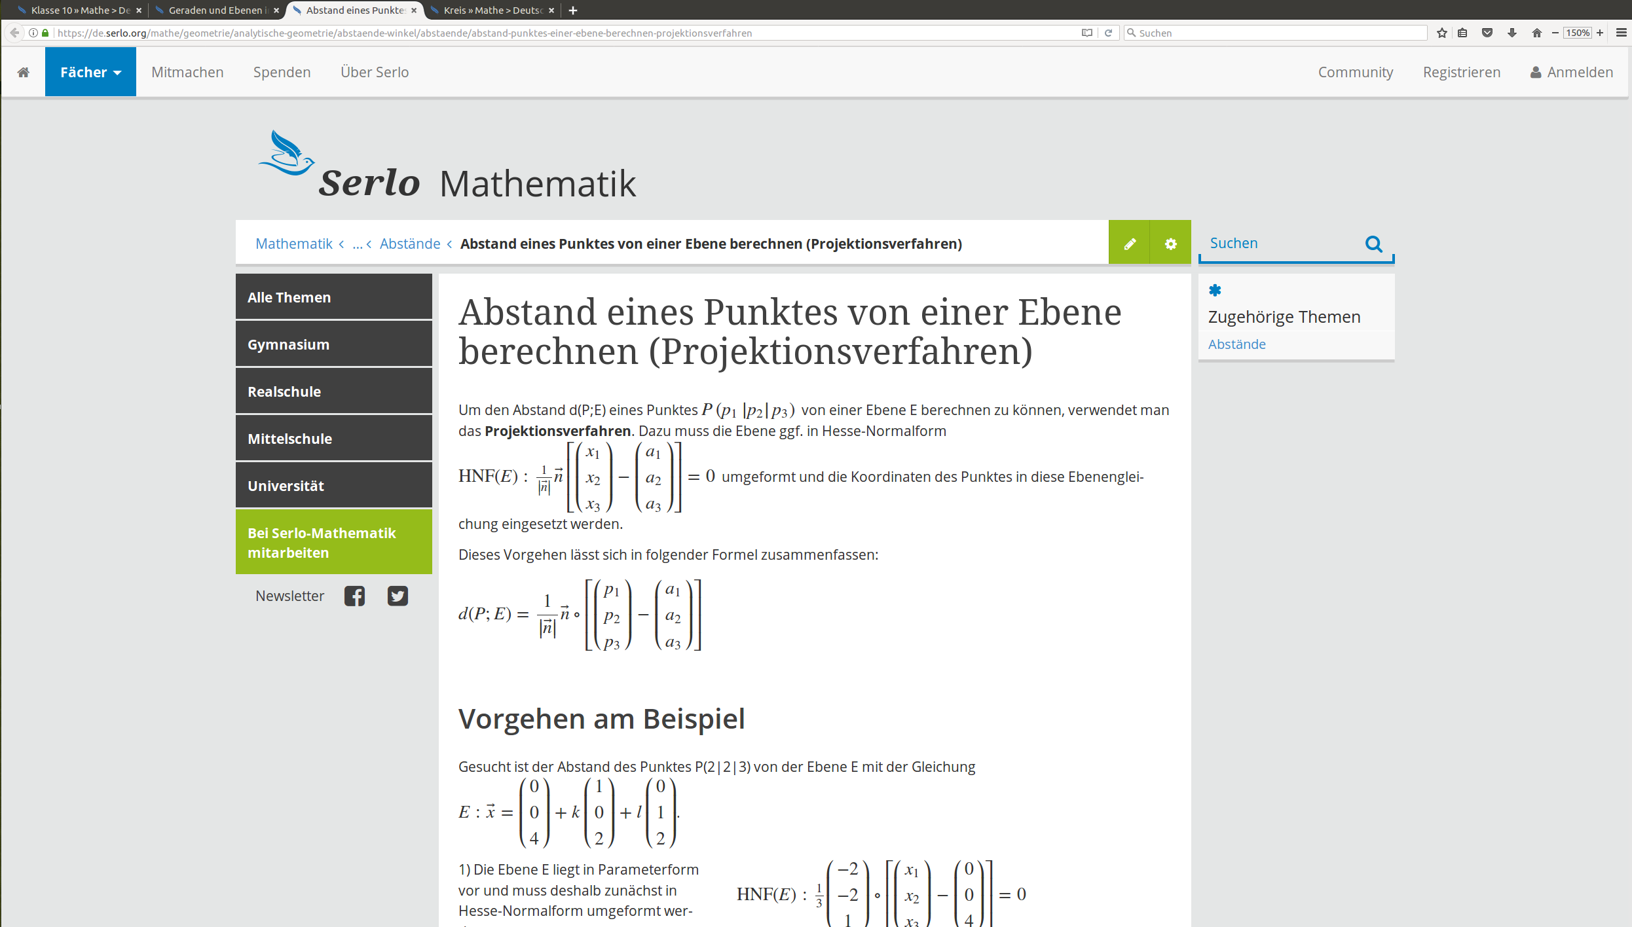Expand the Fächer dropdown menu

click(90, 72)
